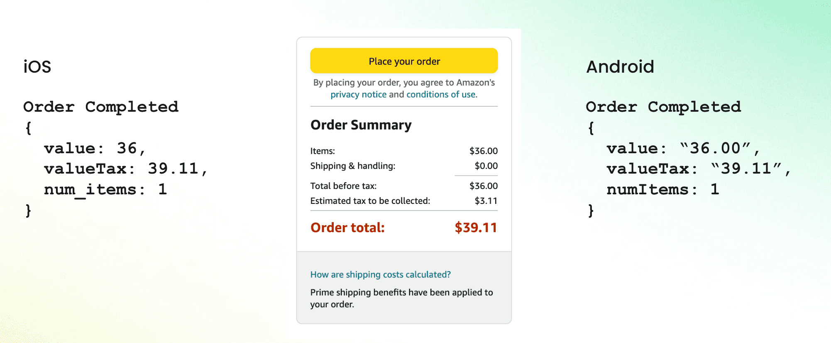Screen dimensions: 831x343
Task: Select the numItems line in Android code
Action: coord(662,190)
